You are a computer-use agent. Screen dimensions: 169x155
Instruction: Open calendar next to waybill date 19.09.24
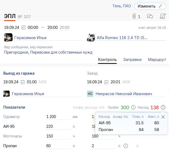point(23,27)
